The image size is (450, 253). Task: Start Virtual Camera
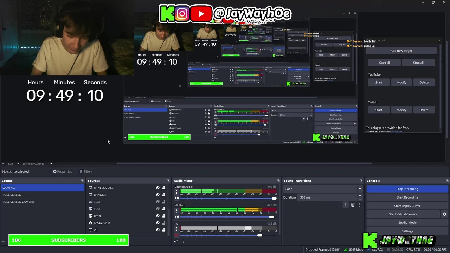(x=403, y=214)
